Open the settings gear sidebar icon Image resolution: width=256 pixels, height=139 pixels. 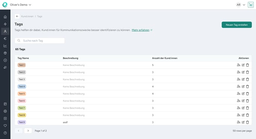coord(5,111)
